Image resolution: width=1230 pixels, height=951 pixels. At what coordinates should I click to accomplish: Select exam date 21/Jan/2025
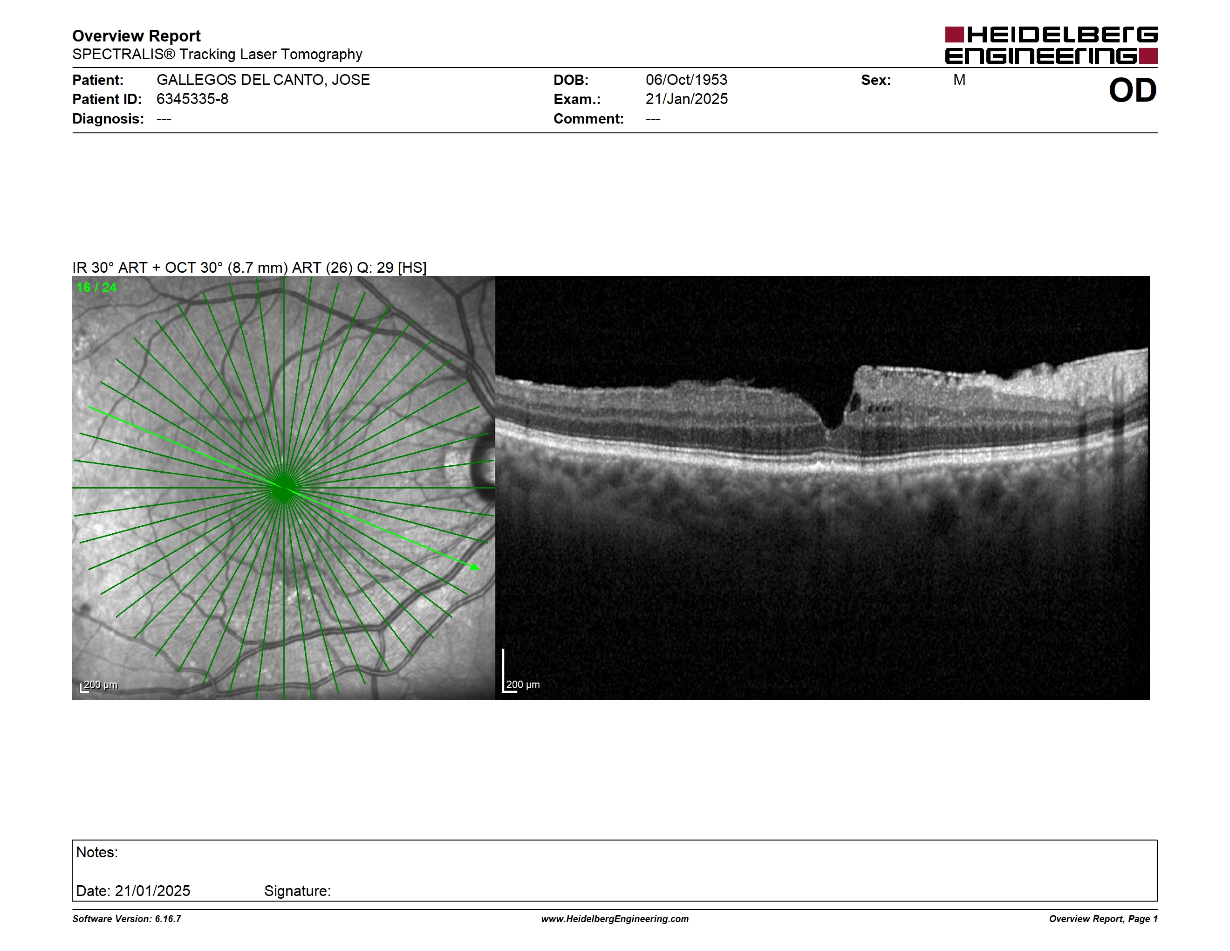point(687,99)
